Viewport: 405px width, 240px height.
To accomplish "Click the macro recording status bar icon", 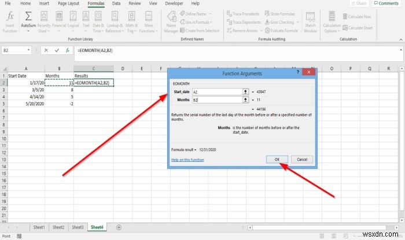I will click(x=19, y=236).
